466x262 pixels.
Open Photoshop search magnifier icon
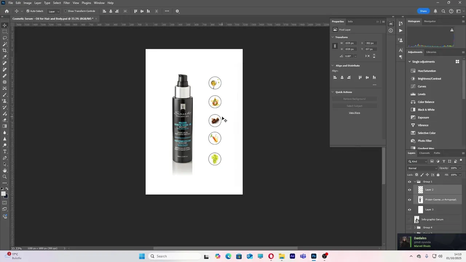coord(443,11)
